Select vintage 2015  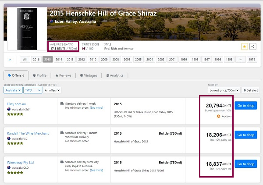click(47, 59)
